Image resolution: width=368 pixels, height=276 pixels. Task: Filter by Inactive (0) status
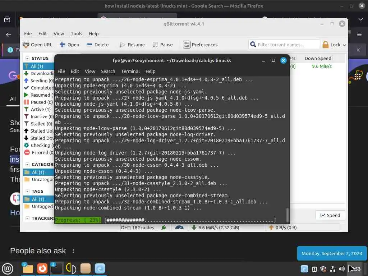(39, 117)
